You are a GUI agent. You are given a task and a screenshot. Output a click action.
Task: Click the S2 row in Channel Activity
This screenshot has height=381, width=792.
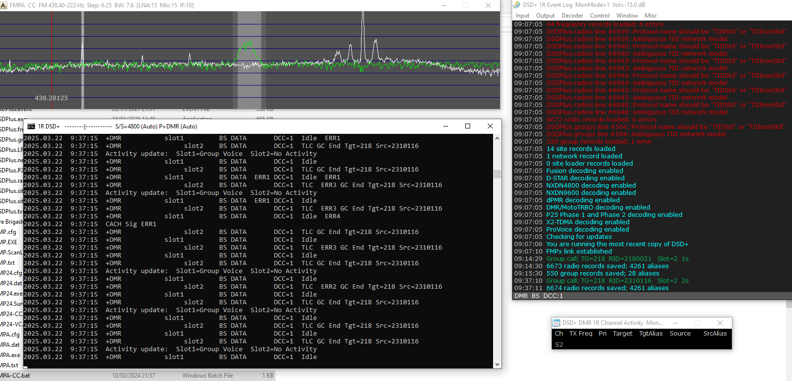point(642,344)
